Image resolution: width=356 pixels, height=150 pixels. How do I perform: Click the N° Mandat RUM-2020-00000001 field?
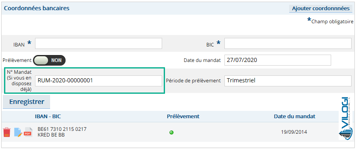coord(99,81)
